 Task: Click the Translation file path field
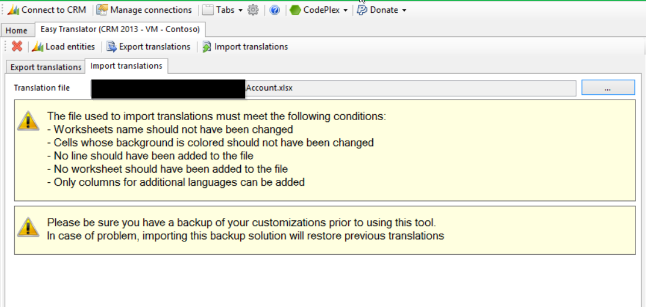pyautogui.click(x=411, y=88)
